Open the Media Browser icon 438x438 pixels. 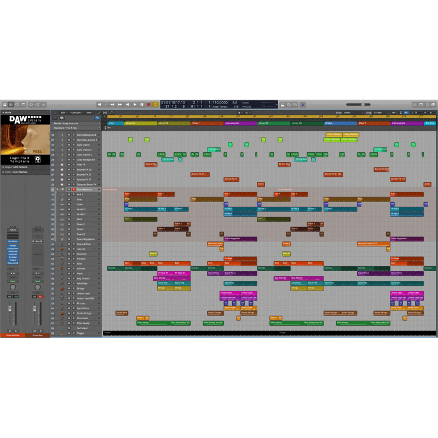(x=433, y=105)
